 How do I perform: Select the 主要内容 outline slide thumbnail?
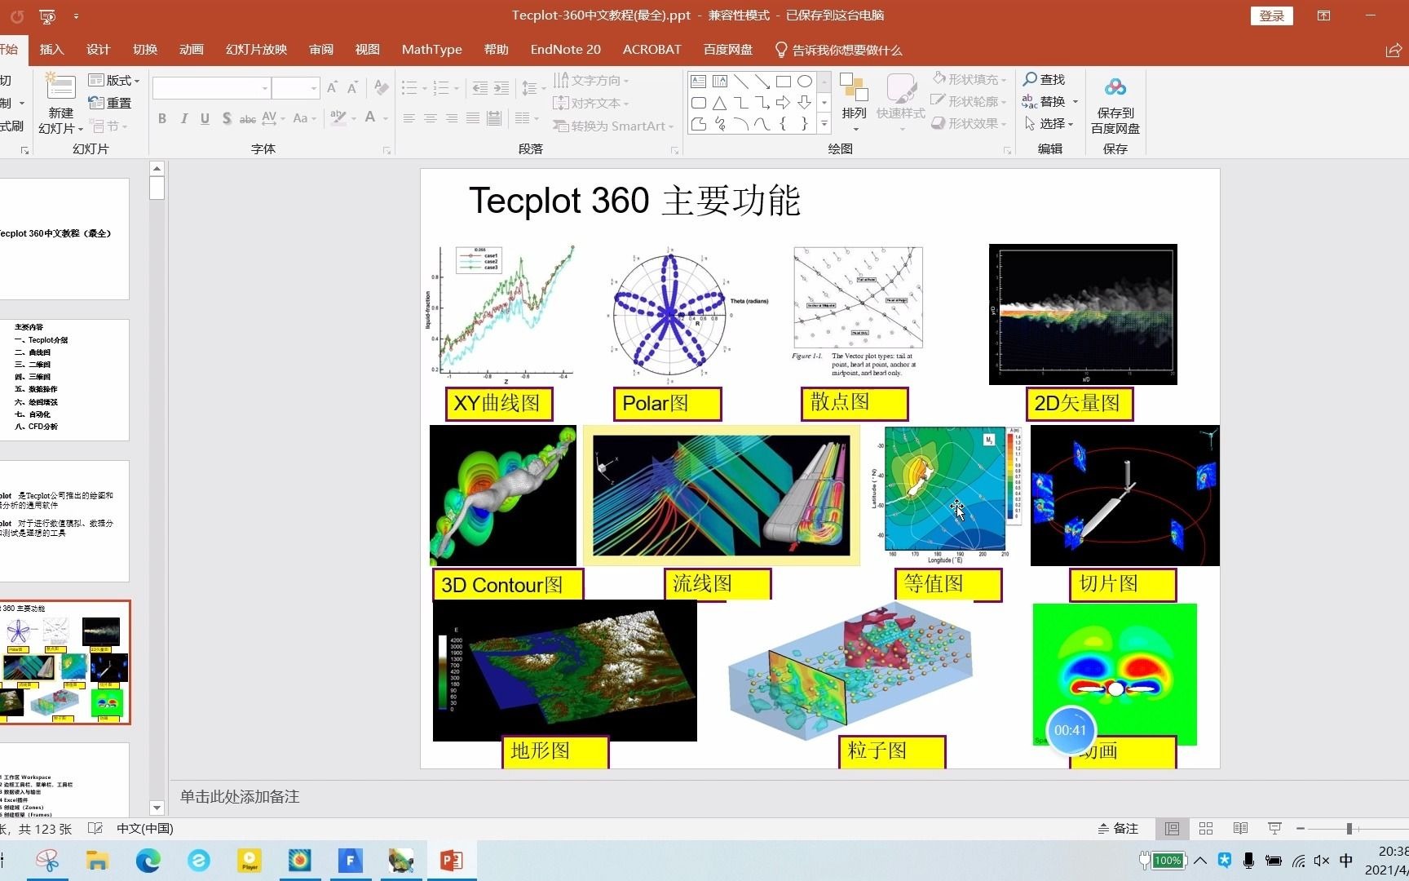click(x=64, y=380)
